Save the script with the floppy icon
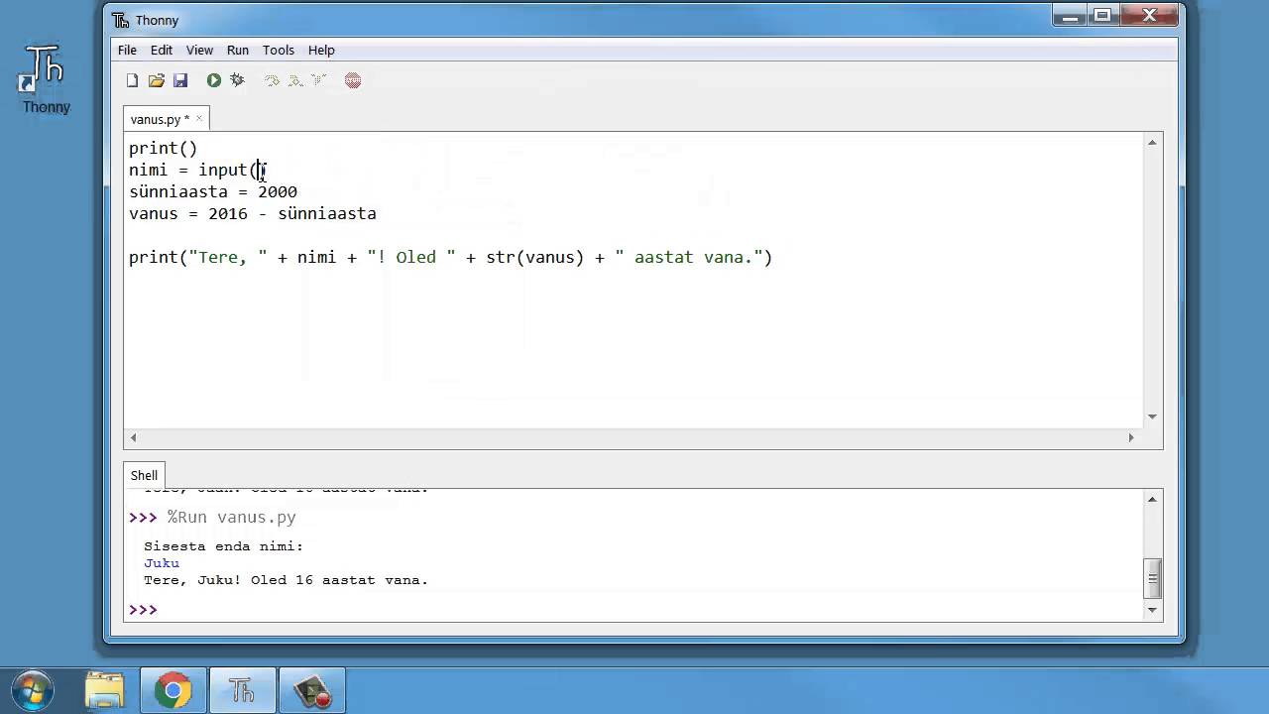The width and height of the screenshot is (1269, 714). (x=179, y=80)
